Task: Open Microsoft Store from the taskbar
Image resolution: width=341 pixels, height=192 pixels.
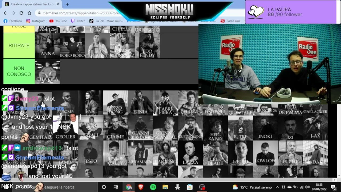Action: (190, 187)
